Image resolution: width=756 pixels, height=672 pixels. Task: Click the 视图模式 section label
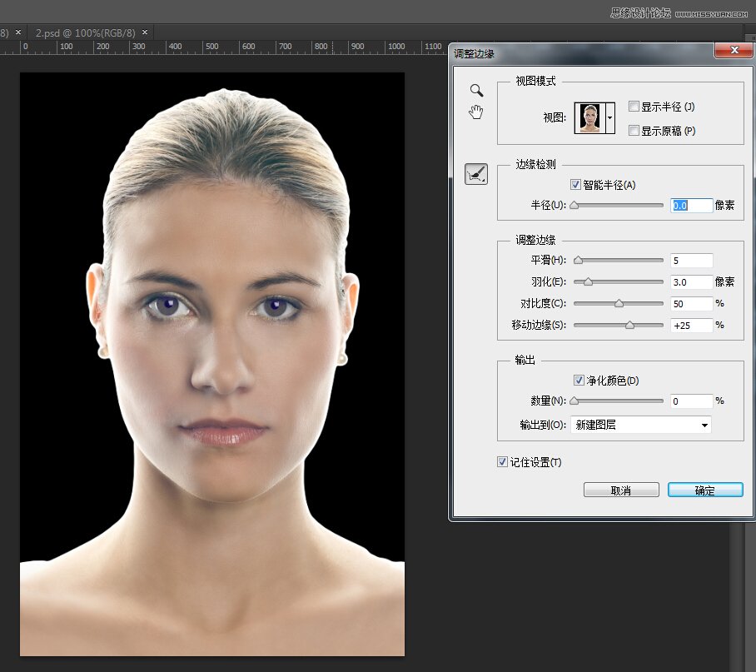pos(535,81)
